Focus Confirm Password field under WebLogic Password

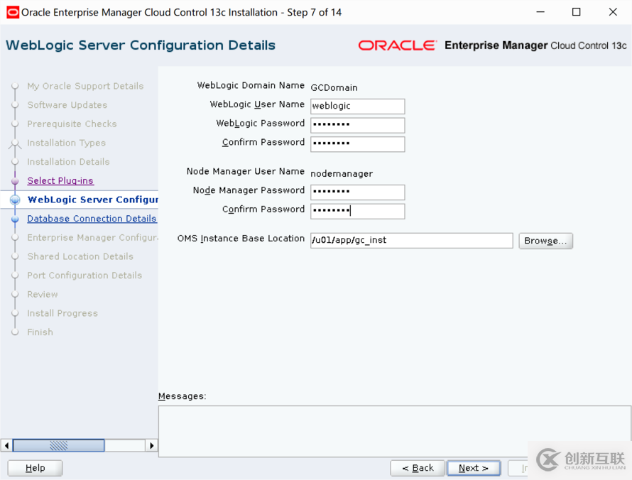pyautogui.click(x=357, y=144)
